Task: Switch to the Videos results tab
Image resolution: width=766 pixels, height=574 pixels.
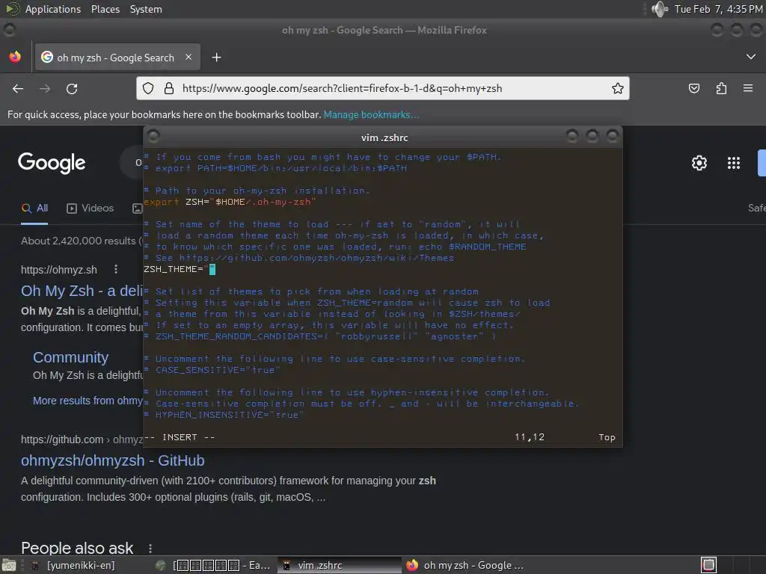Action: (90, 209)
